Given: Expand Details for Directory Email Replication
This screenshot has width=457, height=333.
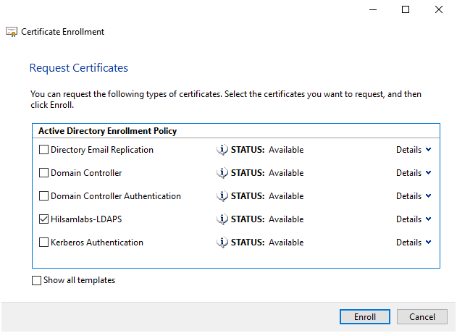Looking at the screenshot, I should coord(414,150).
